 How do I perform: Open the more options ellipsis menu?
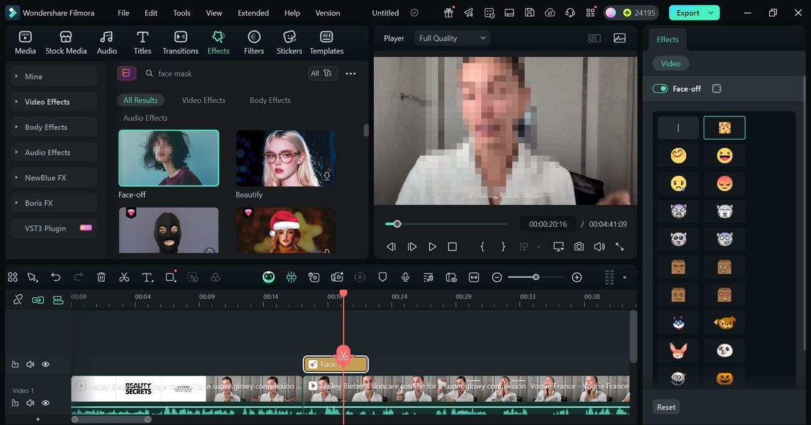351,74
